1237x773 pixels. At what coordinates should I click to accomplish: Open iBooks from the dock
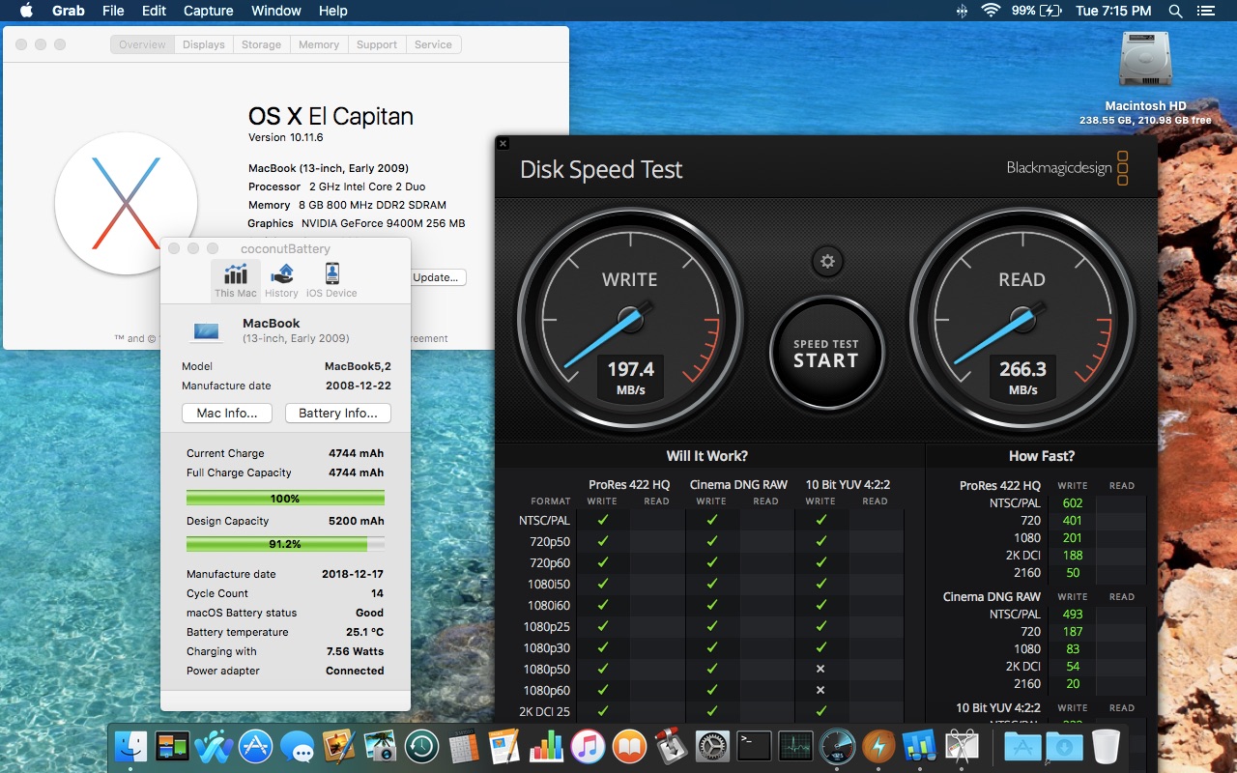(629, 746)
